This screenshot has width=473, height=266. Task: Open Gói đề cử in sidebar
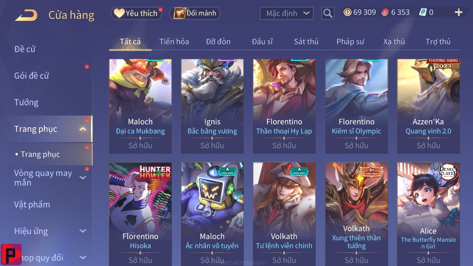(x=32, y=76)
